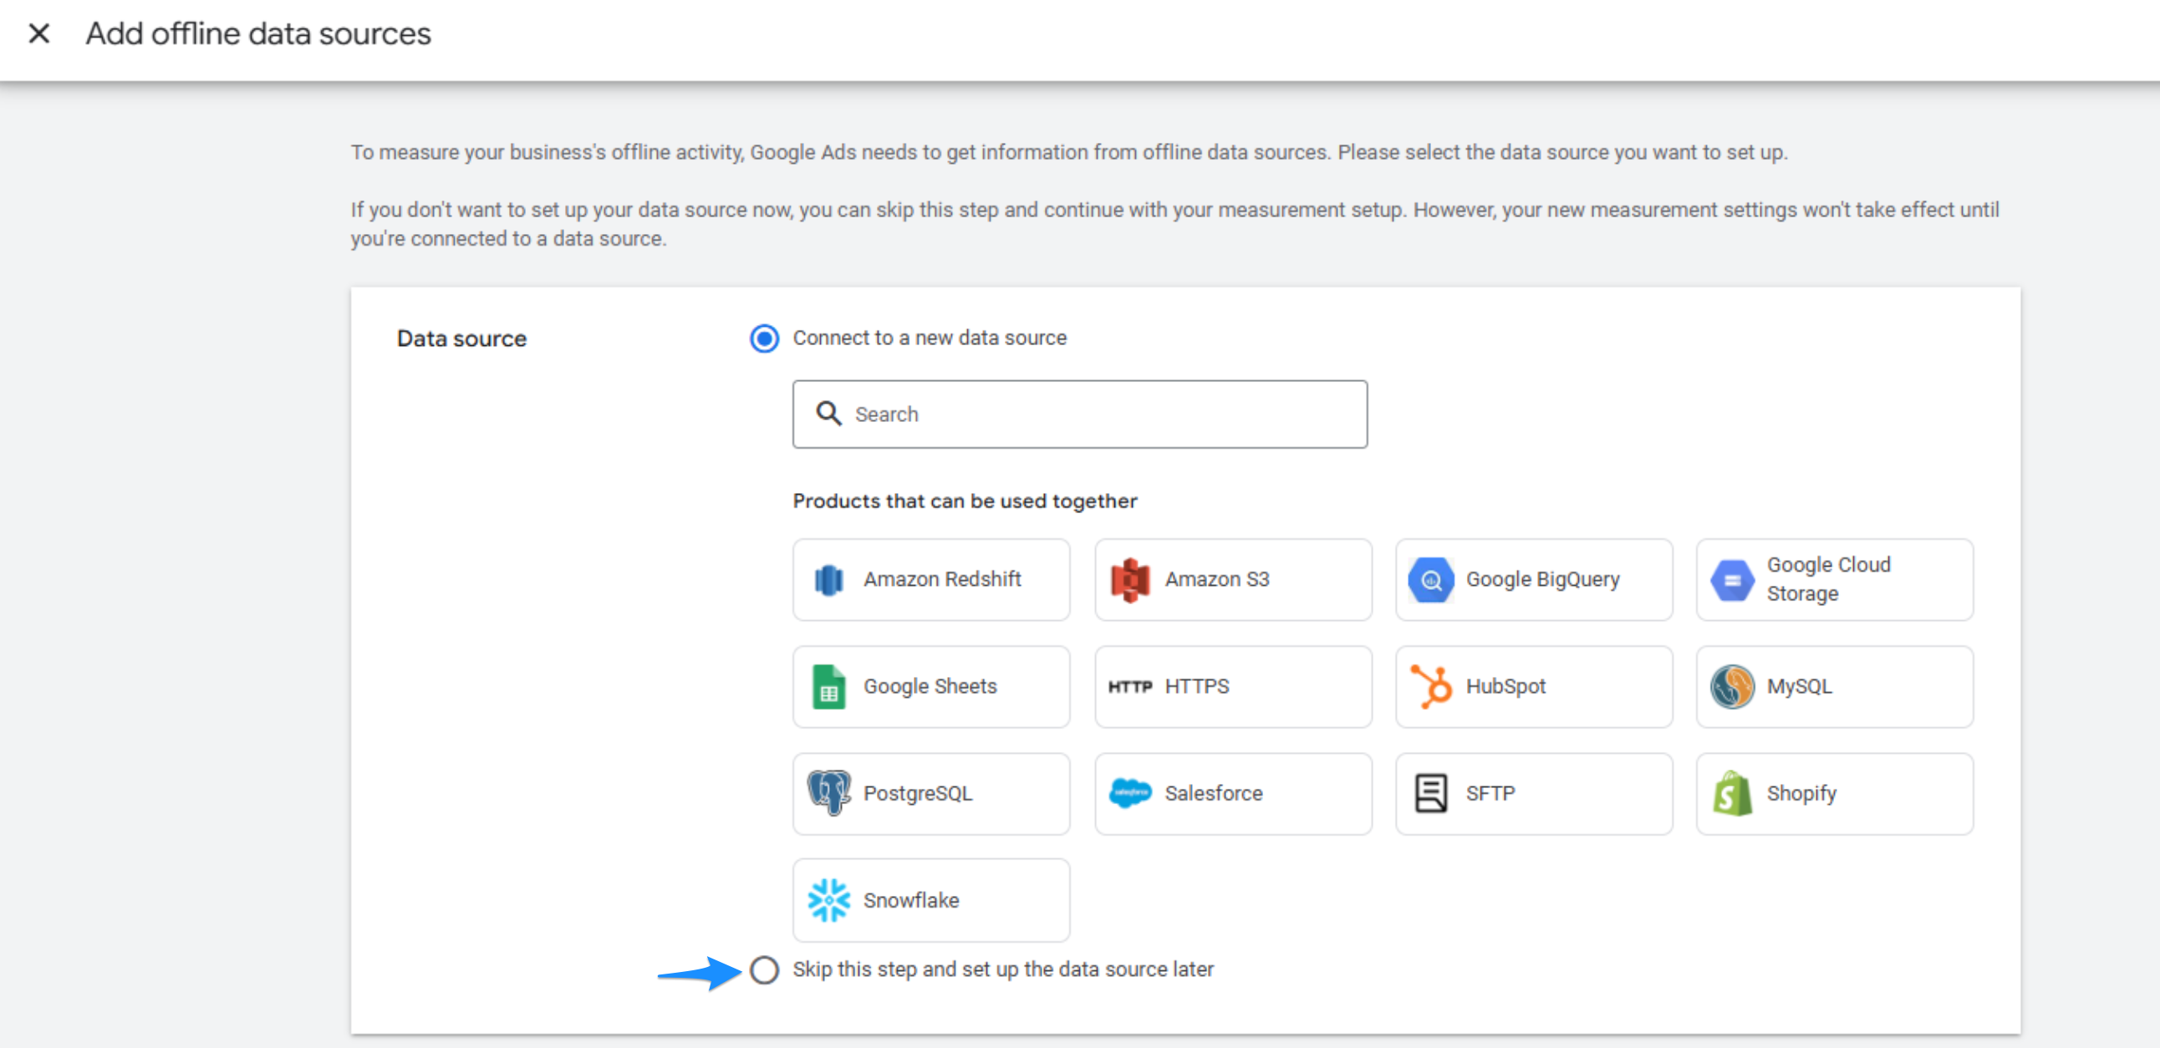The image size is (2160, 1048).
Task: Choose the Salesforce cloud icon
Action: (1129, 793)
